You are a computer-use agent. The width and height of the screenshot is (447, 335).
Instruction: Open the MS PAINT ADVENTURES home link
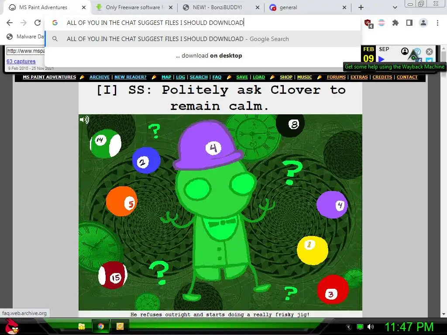(x=49, y=77)
